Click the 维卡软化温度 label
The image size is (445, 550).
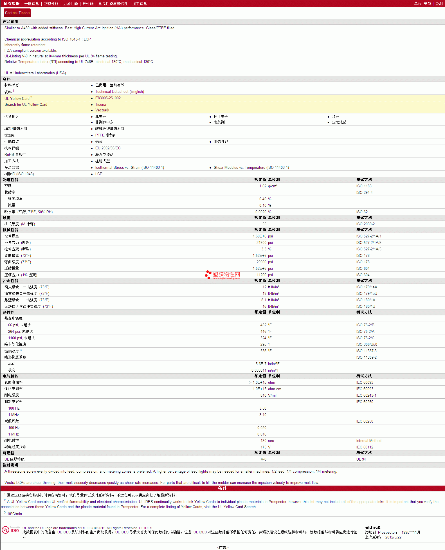pyautogui.click(x=15, y=344)
